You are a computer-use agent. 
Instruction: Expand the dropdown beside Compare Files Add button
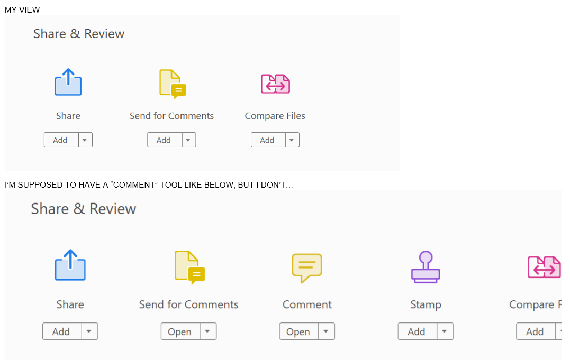click(291, 140)
